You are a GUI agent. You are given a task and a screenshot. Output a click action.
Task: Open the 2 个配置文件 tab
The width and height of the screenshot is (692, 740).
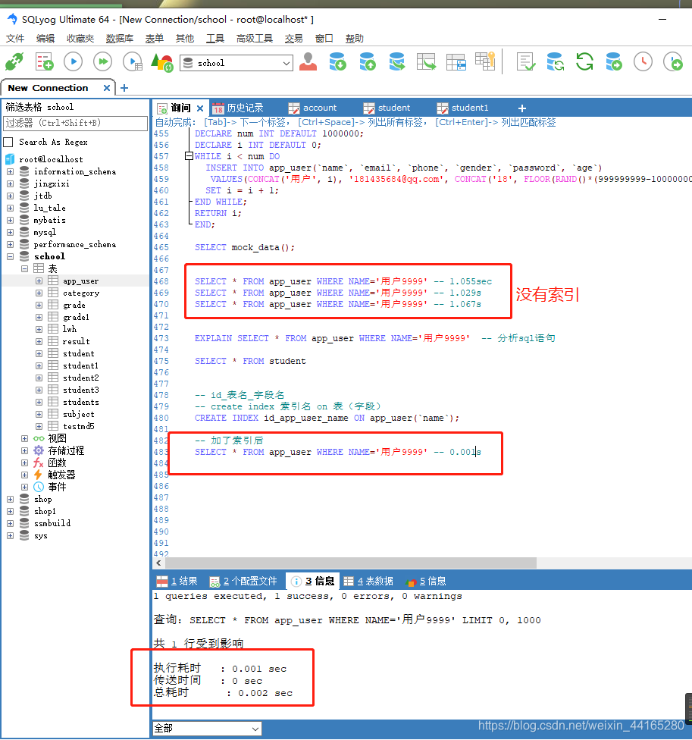pos(243,581)
